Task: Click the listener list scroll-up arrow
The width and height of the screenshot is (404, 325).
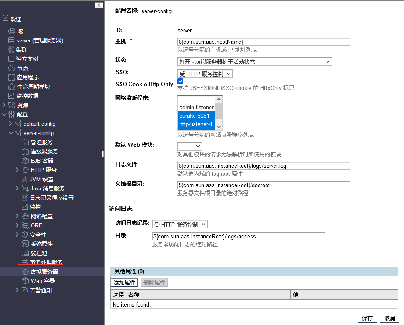Action: (x=219, y=99)
